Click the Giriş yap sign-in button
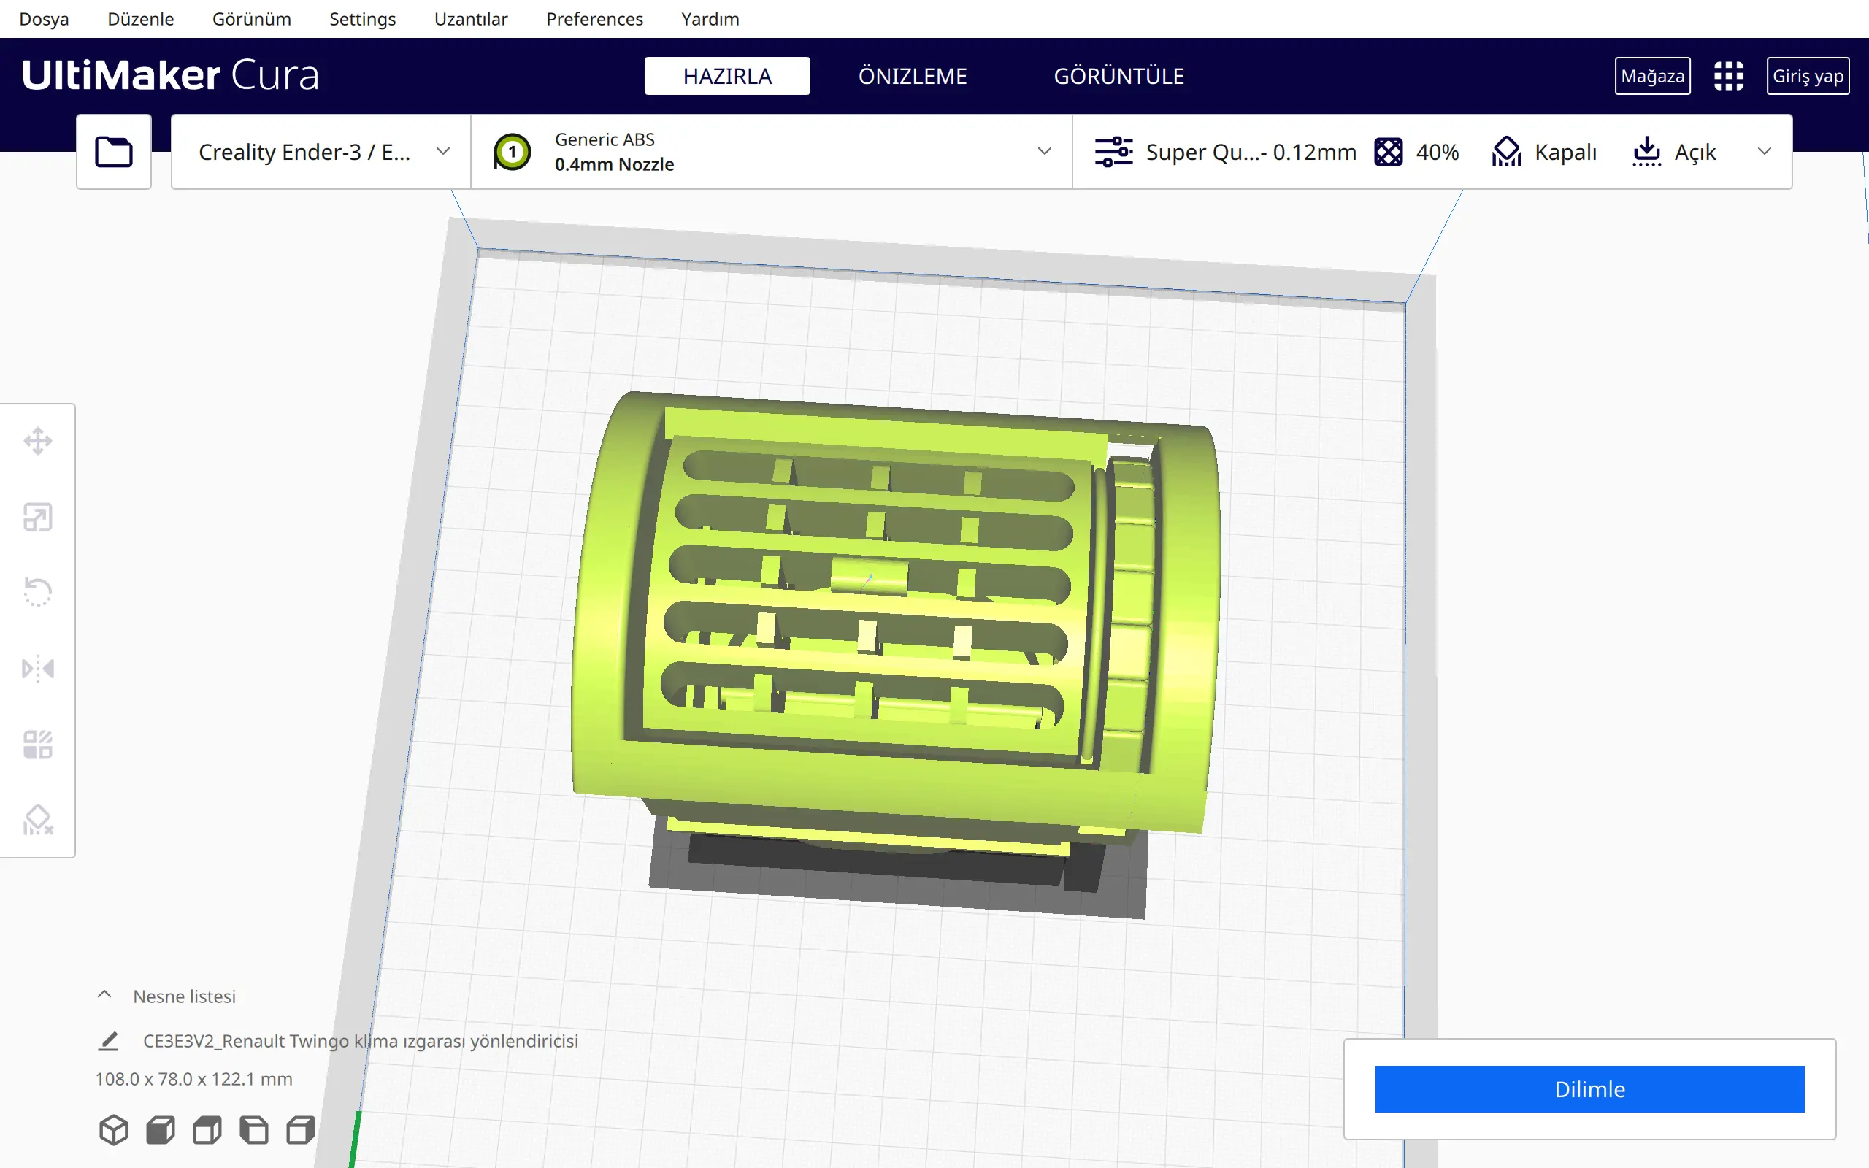Image resolution: width=1869 pixels, height=1168 pixels. [x=1808, y=76]
